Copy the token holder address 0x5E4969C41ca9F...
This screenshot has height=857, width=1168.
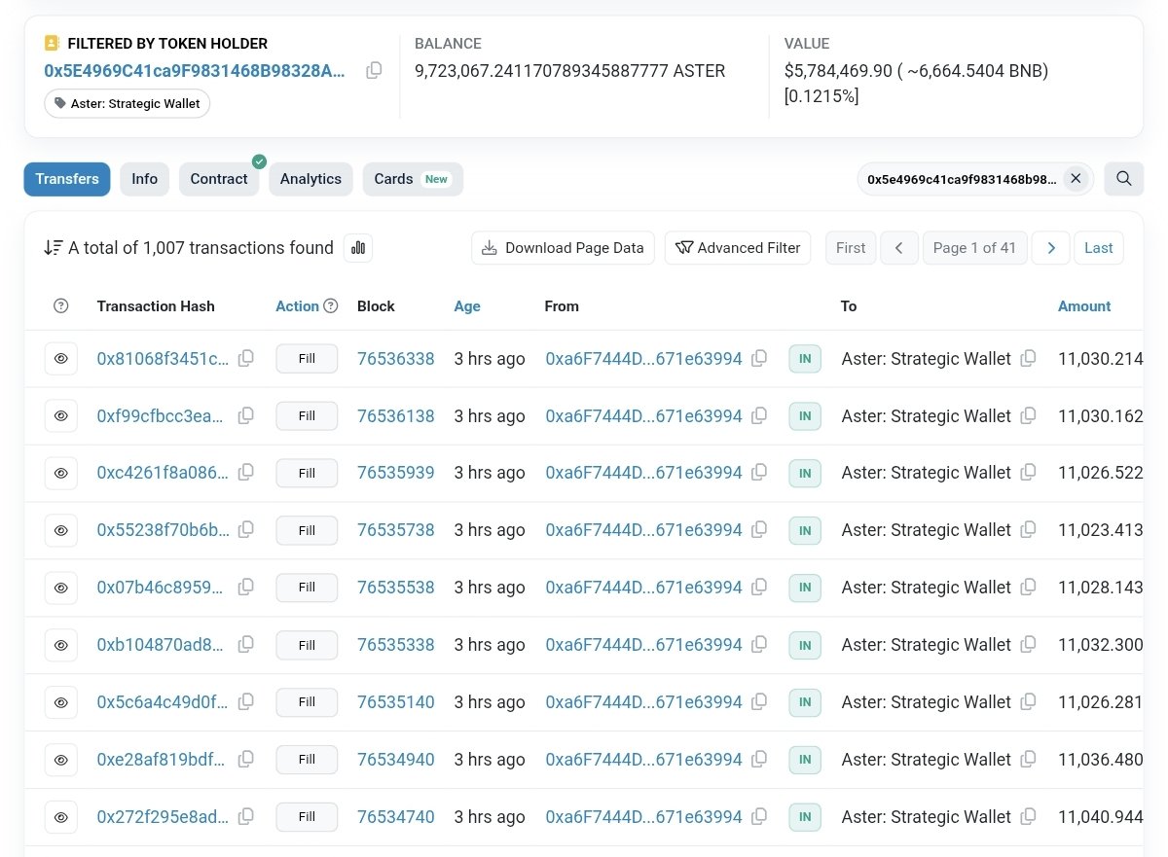point(374,71)
